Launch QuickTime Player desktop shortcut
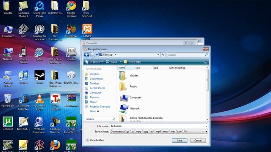This screenshot has height=152, width=271. [x=39, y=8]
